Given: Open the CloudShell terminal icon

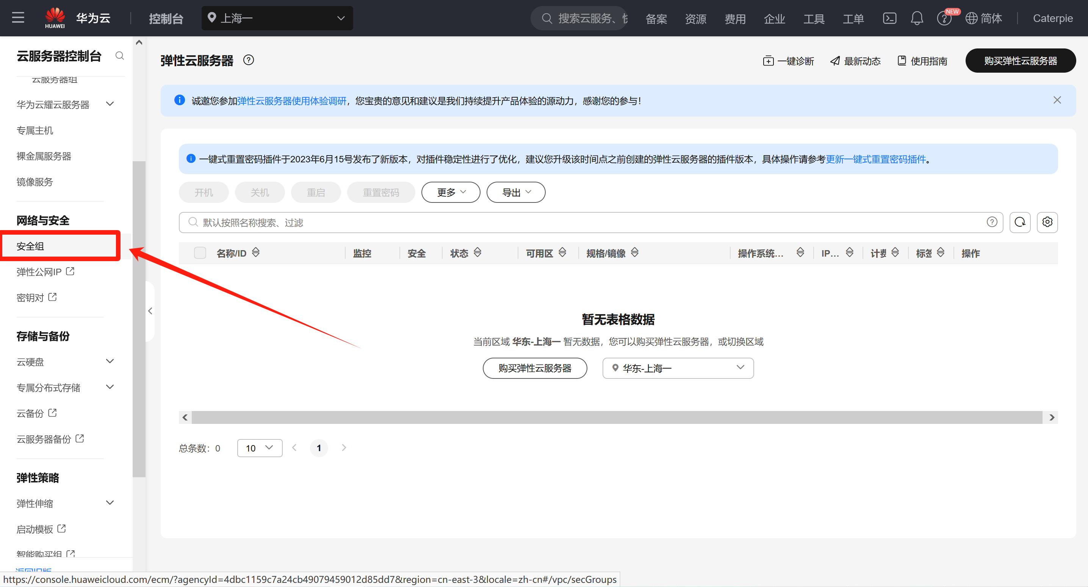Looking at the screenshot, I should pyautogui.click(x=889, y=18).
